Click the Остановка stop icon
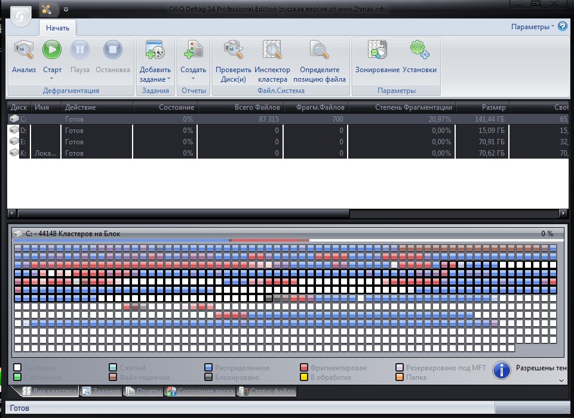 coord(113,49)
